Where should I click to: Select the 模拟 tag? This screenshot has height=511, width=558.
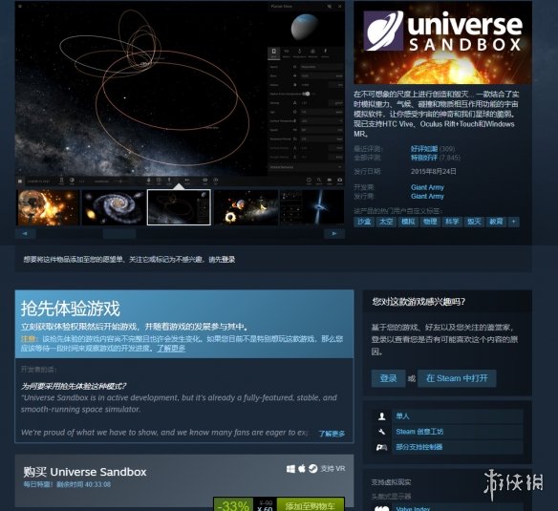(408, 222)
